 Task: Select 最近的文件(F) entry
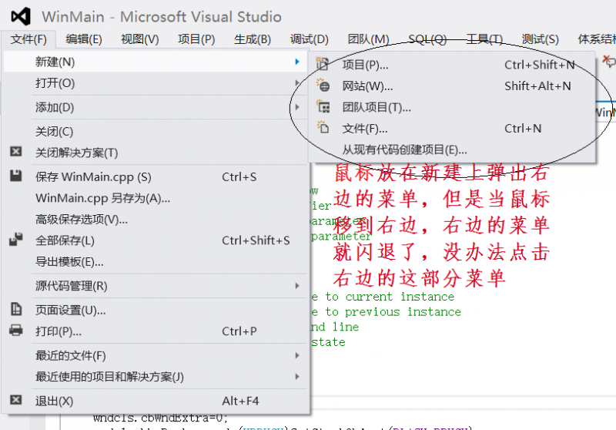(x=155, y=356)
